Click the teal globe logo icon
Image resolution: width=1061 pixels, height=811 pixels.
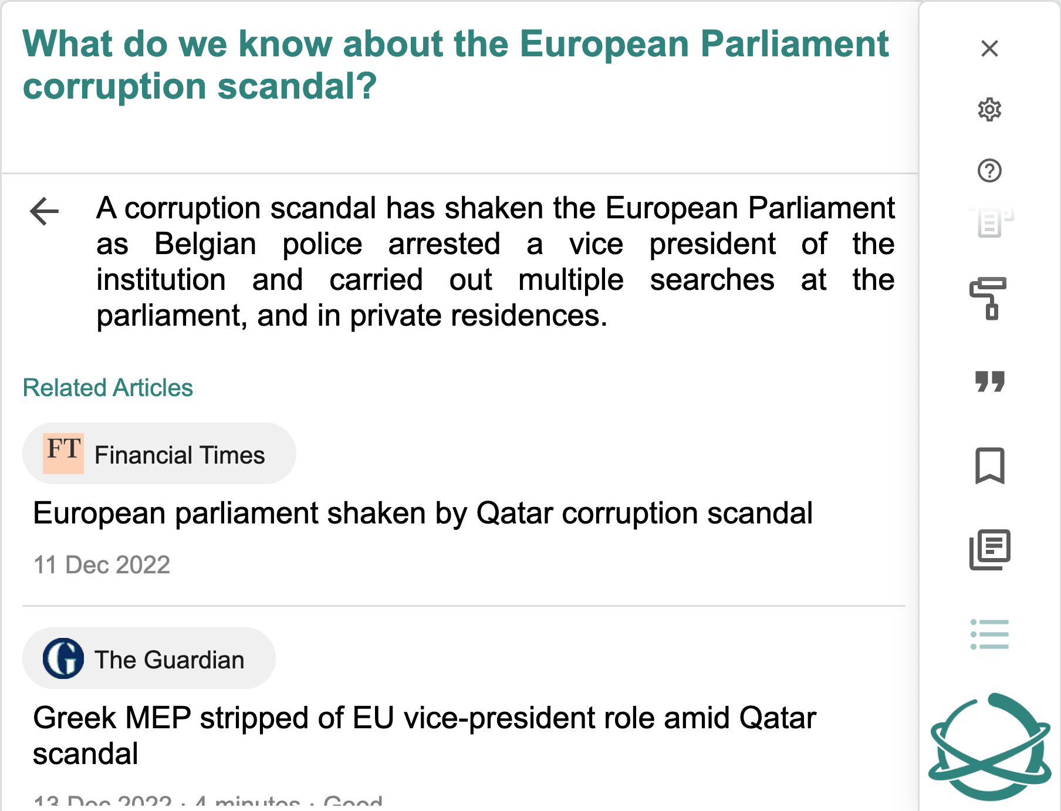[x=989, y=746]
